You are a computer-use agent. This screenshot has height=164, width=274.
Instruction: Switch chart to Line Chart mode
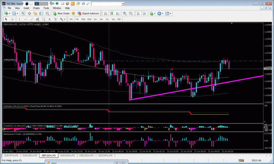(x=118, y=14)
